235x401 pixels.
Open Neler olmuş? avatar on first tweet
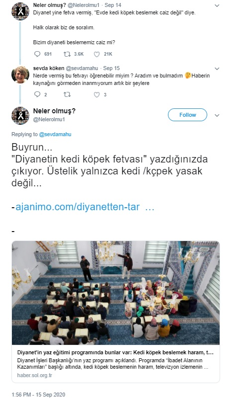(x=20, y=11)
